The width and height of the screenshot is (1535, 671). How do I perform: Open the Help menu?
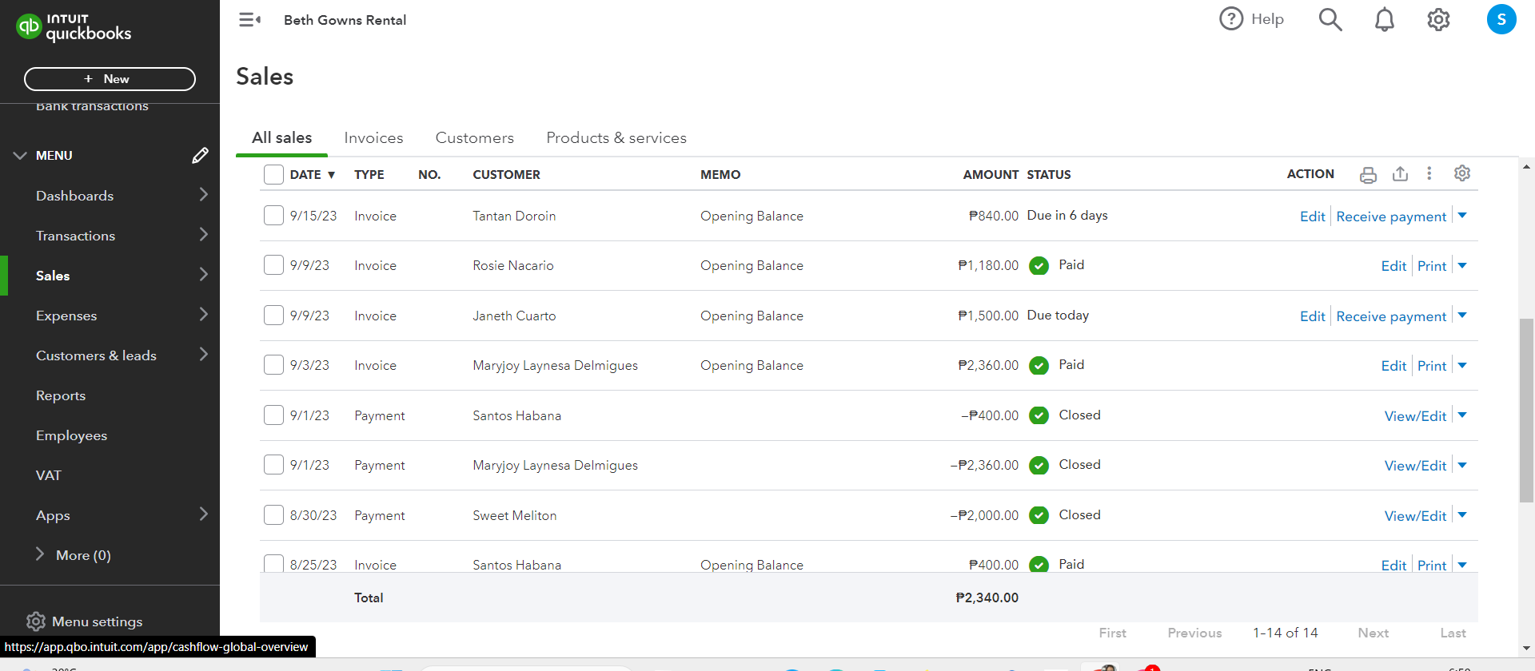1251,19
